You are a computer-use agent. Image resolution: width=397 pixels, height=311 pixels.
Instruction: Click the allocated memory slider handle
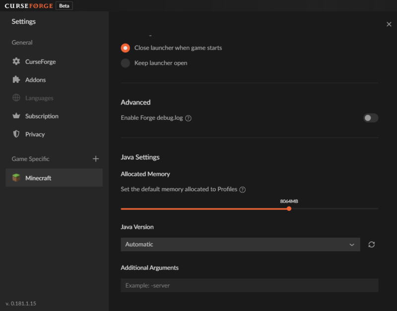289,208
